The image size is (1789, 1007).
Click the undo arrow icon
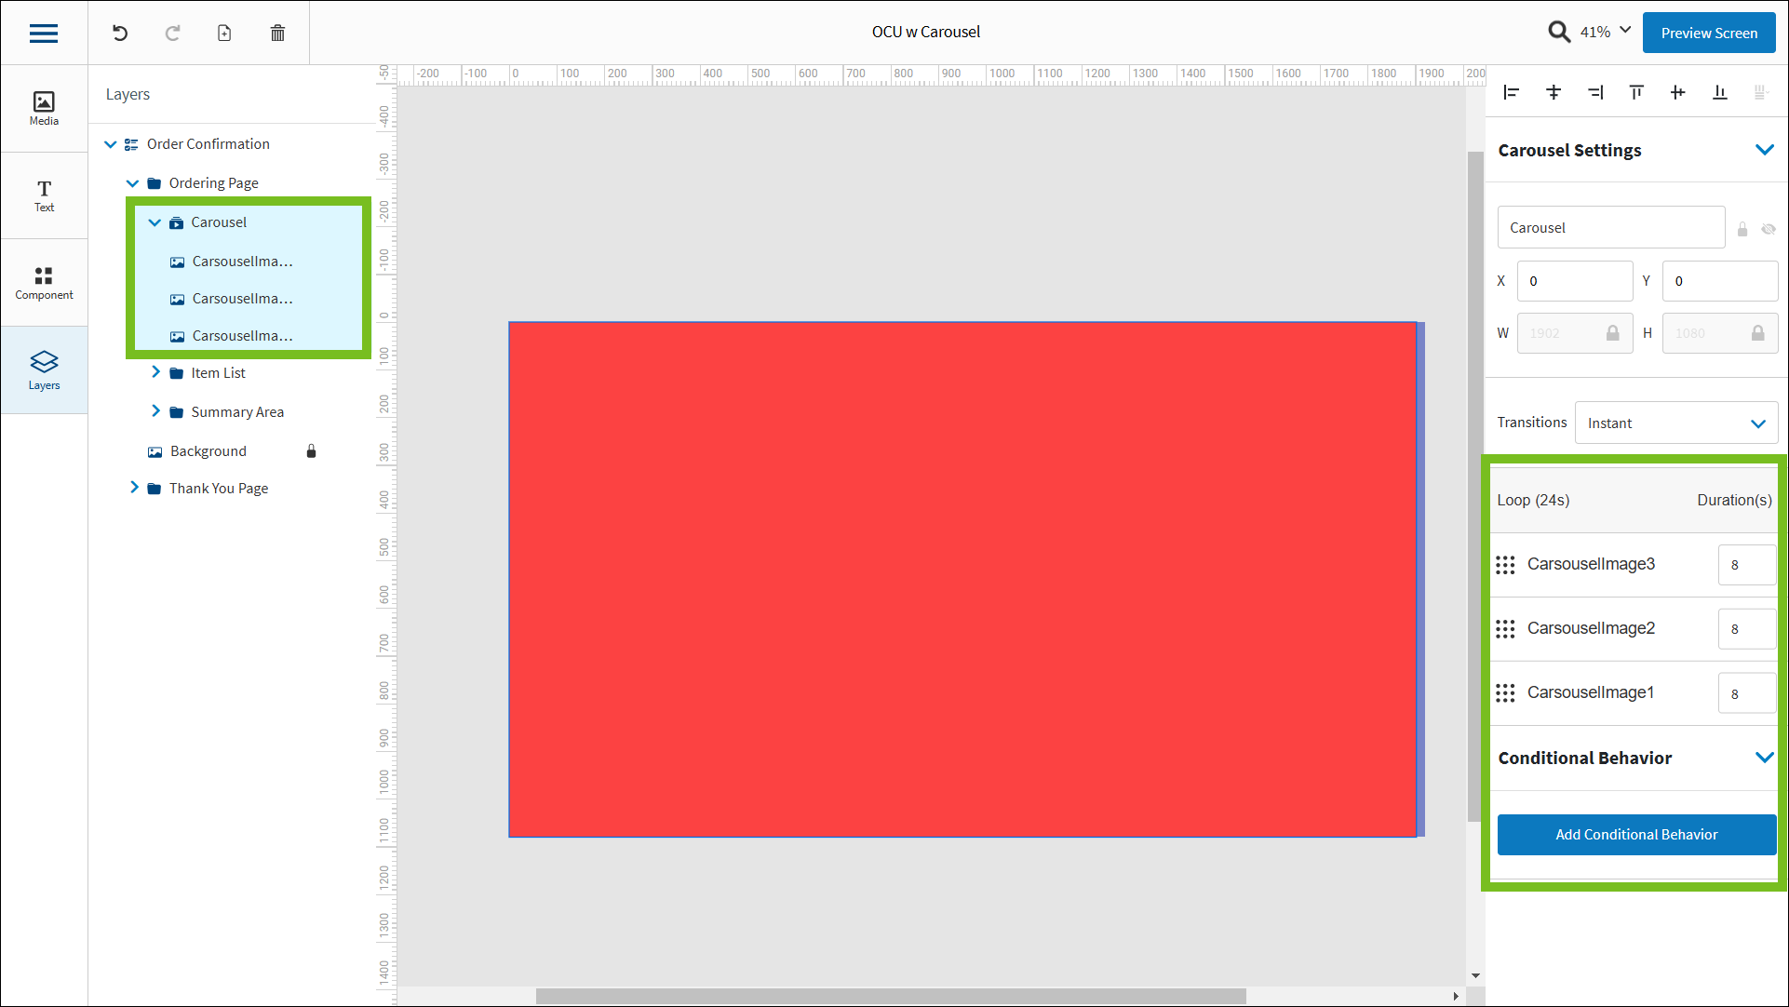coord(120,34)
